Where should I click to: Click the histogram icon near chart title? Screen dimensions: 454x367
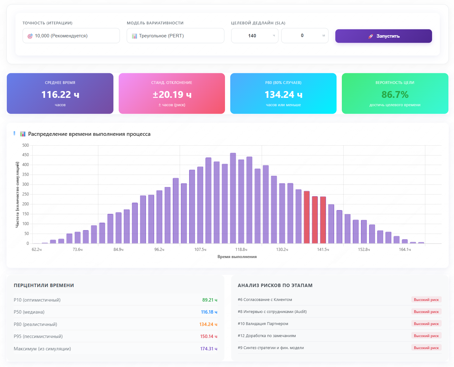[x=23, y=134]
